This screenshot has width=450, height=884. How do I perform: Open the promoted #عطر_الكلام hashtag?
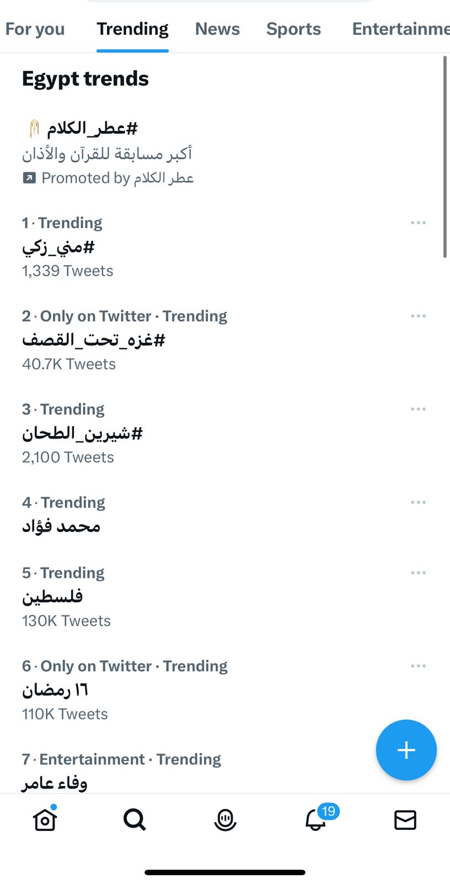click(x=92, y=129)
